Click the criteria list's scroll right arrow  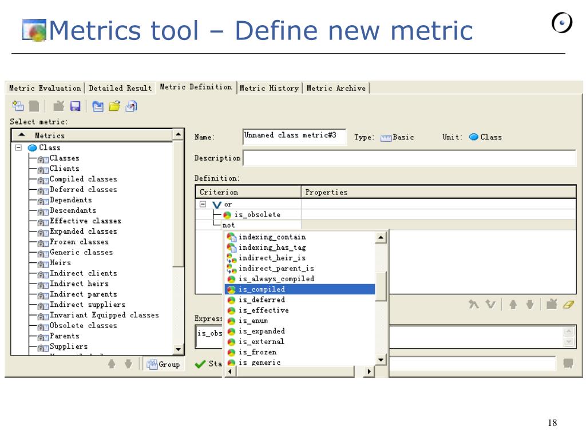369,371
